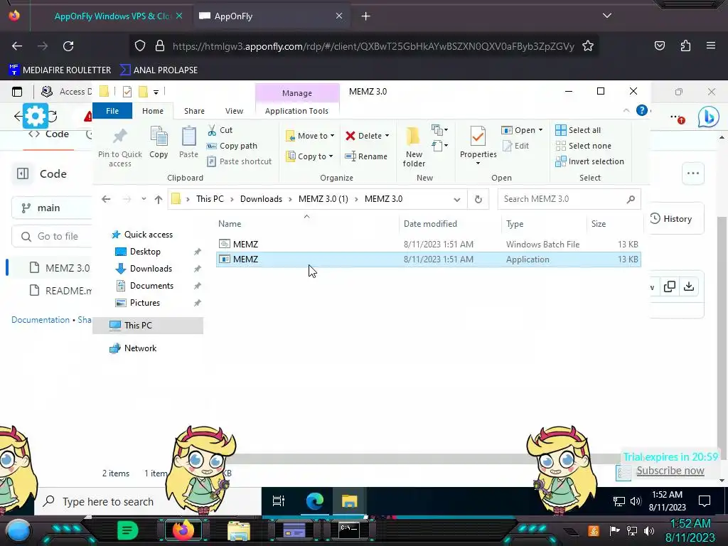Click the Paste button in ribbon

tap(188, 142)
